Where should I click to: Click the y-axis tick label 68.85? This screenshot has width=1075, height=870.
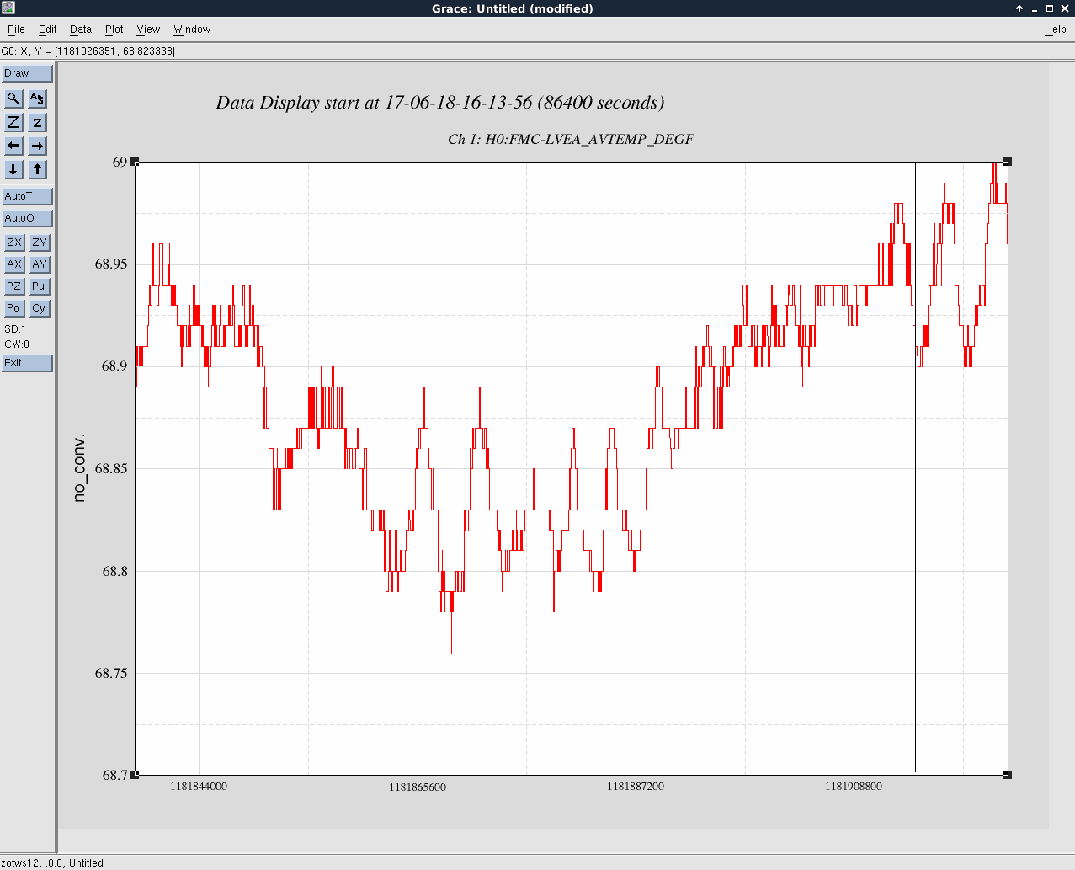(111, 469)
